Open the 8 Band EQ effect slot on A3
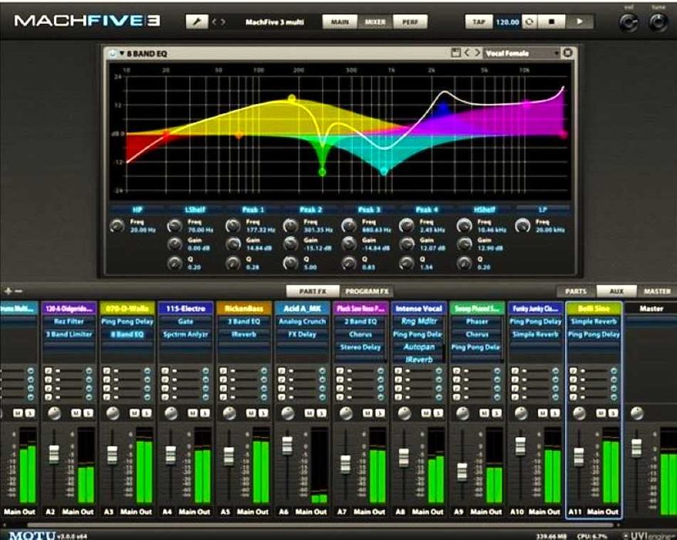677x540 pixels. click(127, 334)
